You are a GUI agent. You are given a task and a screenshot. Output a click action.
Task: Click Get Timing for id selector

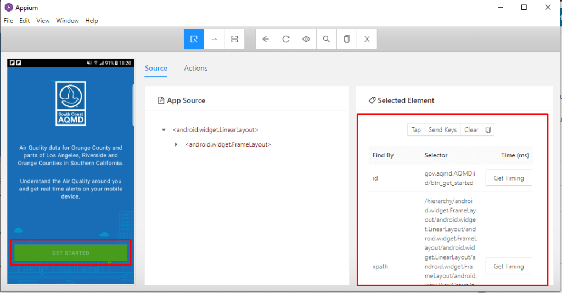(x=508, y=178)
